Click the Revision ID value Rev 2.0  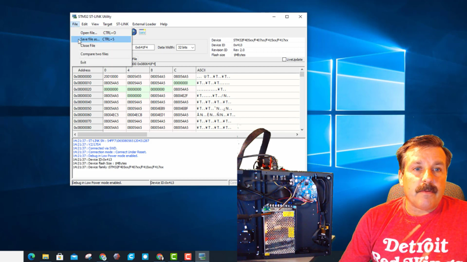click(x=239, y=50)
